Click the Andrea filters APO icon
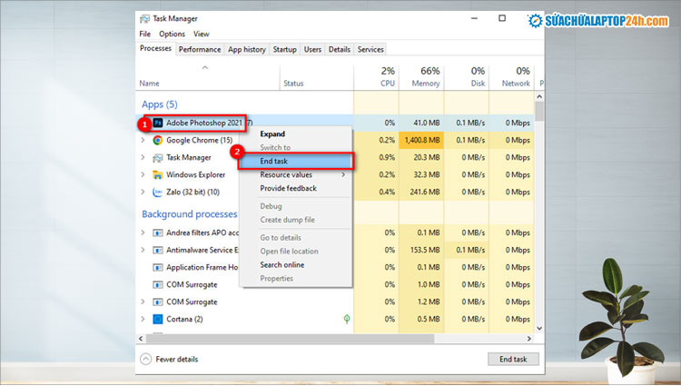Screen dimensions: 681x386 [x=158, y=233]
